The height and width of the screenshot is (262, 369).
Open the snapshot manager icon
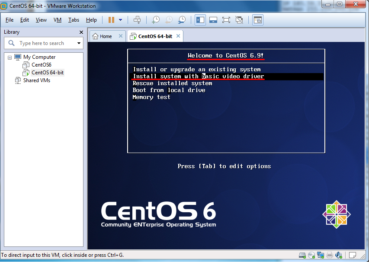(182, 20)
